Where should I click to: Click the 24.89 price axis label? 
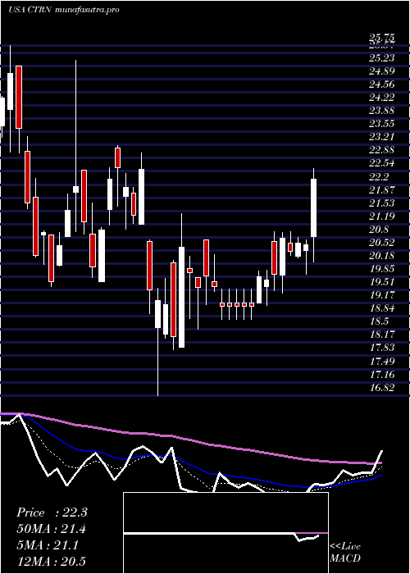[x=382, y=71]
